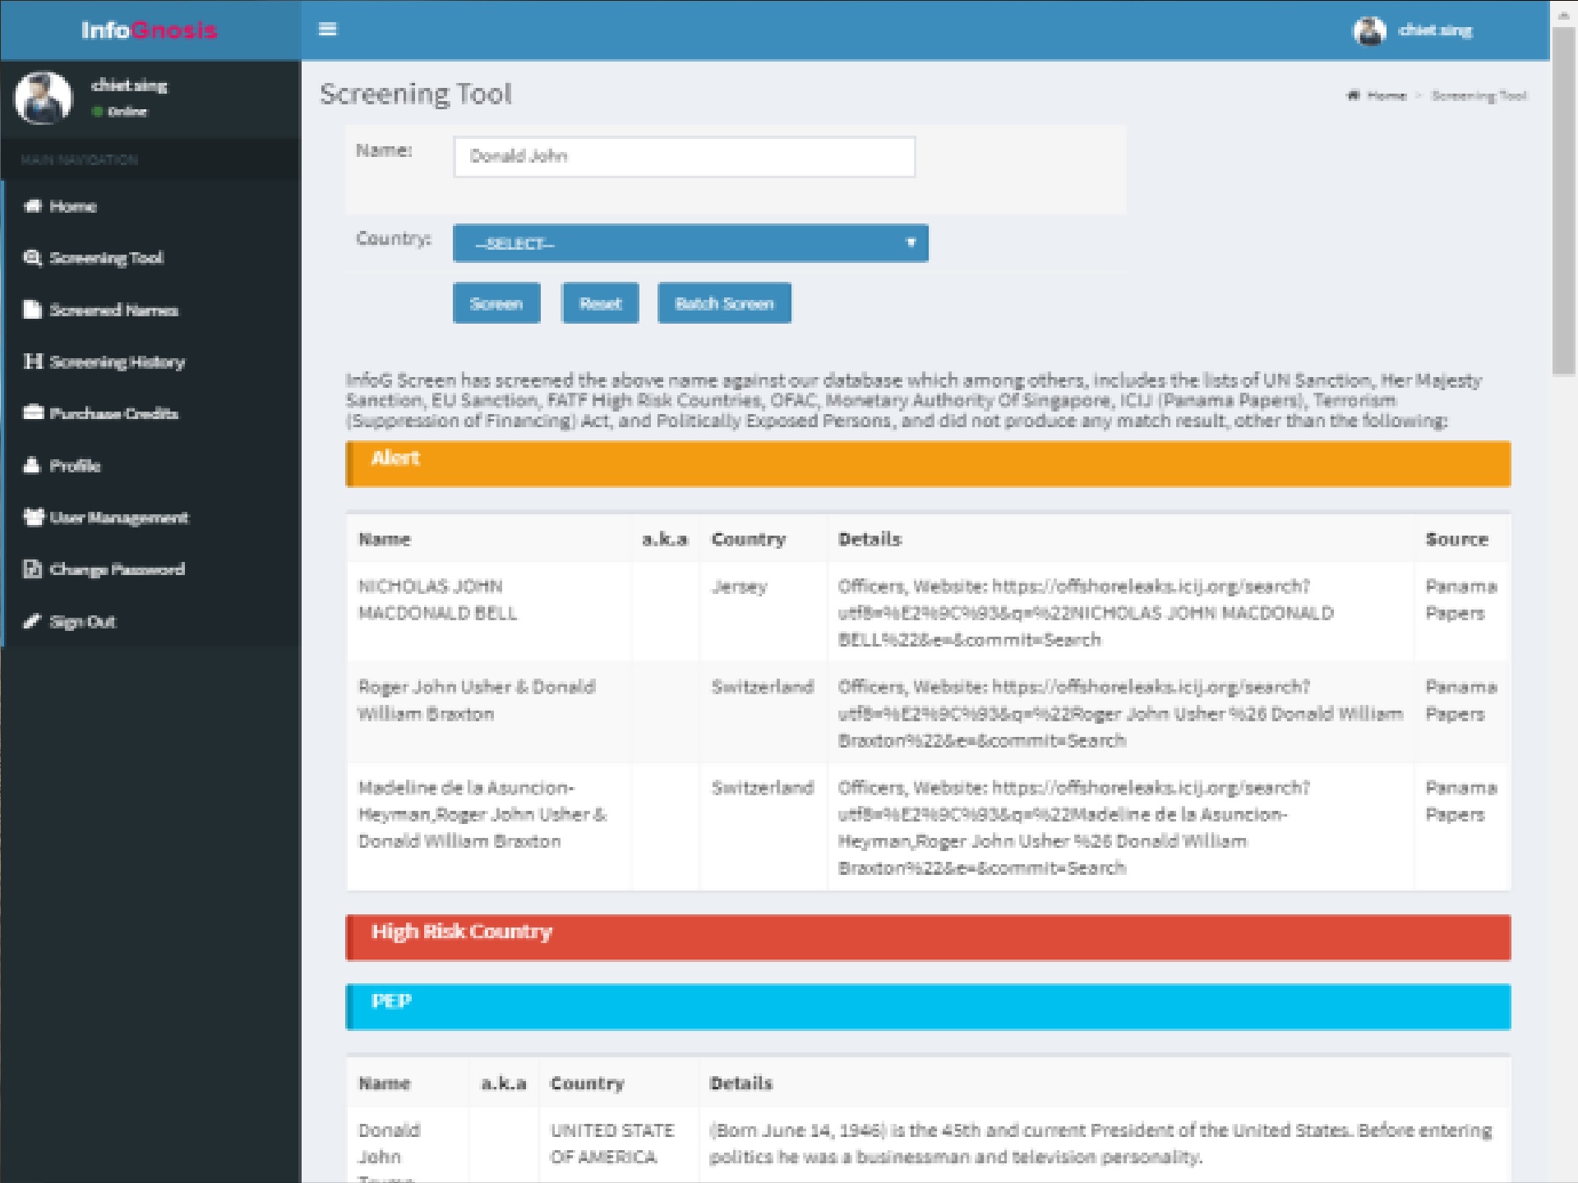Click the breadcrumb home icon
This screenshot has height=1183, width=1578.
tap(1353, 95)
